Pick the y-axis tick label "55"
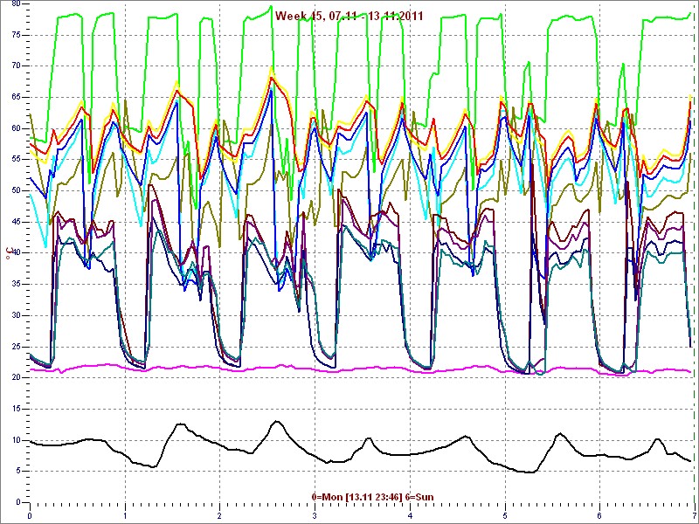The height and width of the screenshot is (524, 699). [16, 160]
